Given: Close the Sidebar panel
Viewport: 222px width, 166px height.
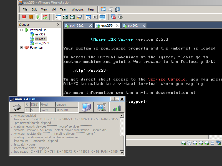Looking at the screenshot, I should (58, 24).
